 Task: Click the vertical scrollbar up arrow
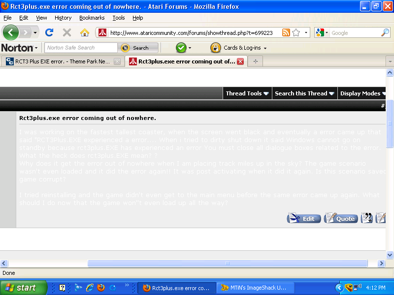click(x=390, y=73)
